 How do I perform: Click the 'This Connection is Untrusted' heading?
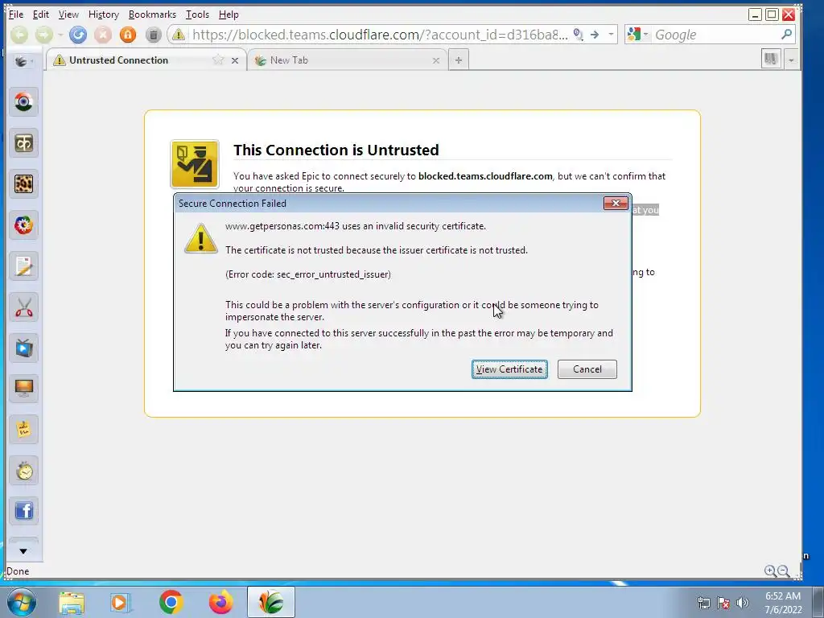click(336, 150)
